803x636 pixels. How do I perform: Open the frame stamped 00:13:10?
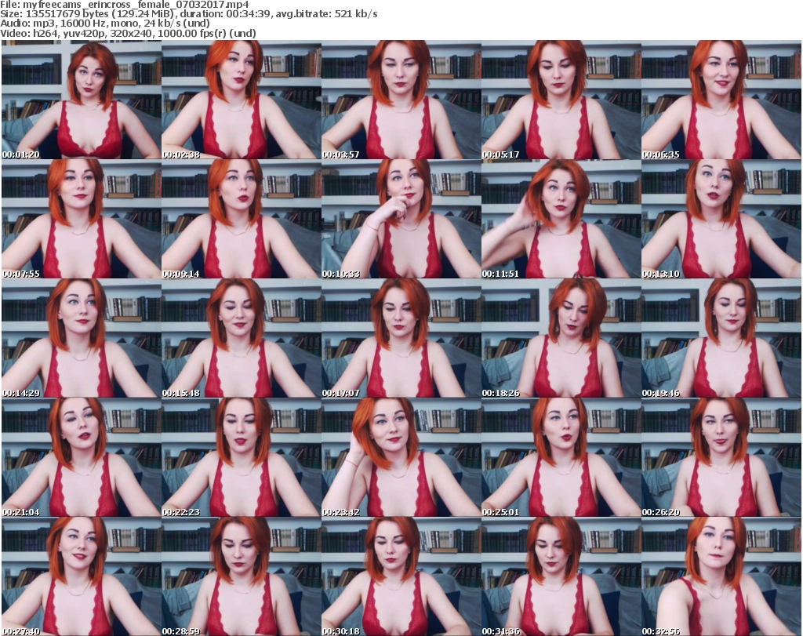(721, 219)
